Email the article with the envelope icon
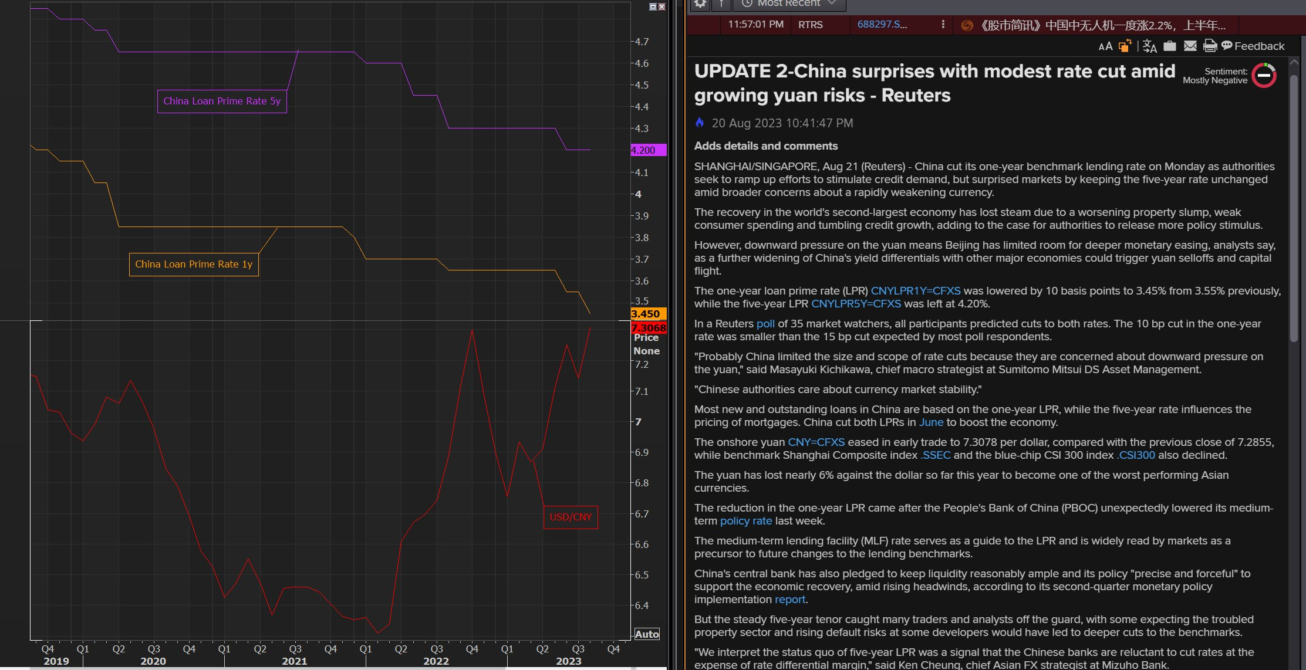The image size is (1306, 670). [1190, 46]
